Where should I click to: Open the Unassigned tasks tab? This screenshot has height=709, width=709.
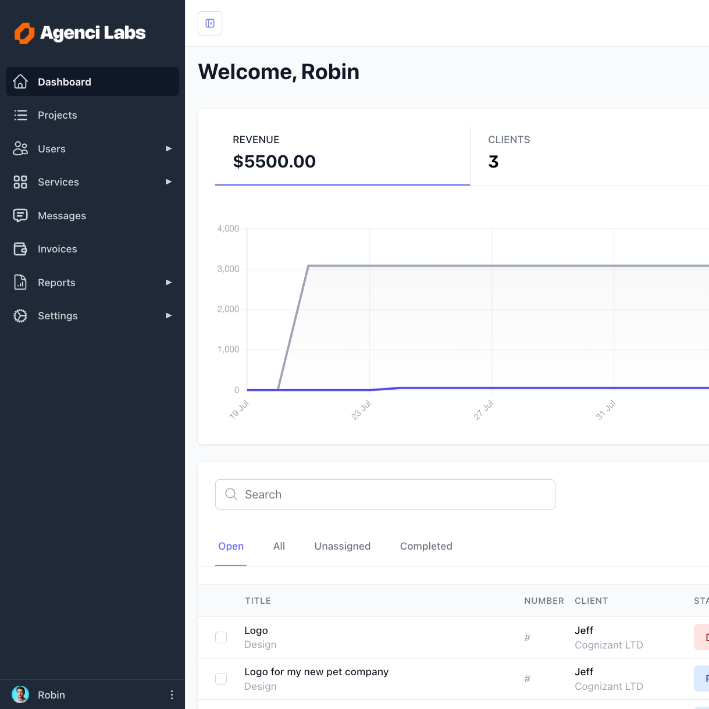pyautogui.click(x=342, y=546)
